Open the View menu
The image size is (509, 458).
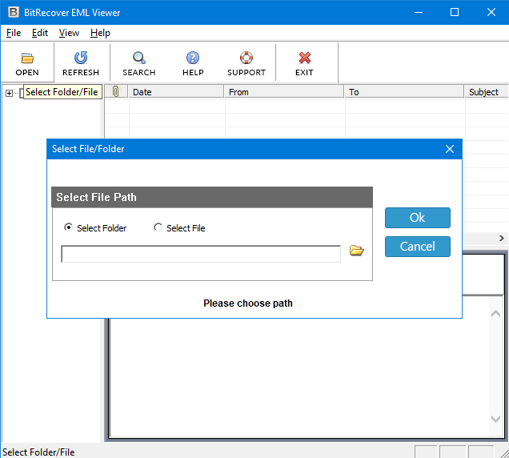pyautogui.click(x=69, y=33)
